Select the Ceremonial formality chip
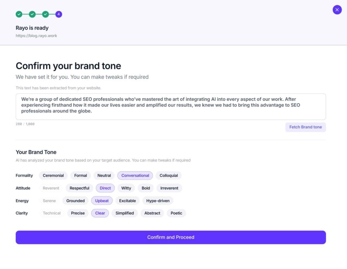The width and height of the screenshot is (347, 269). click(53, 175)
